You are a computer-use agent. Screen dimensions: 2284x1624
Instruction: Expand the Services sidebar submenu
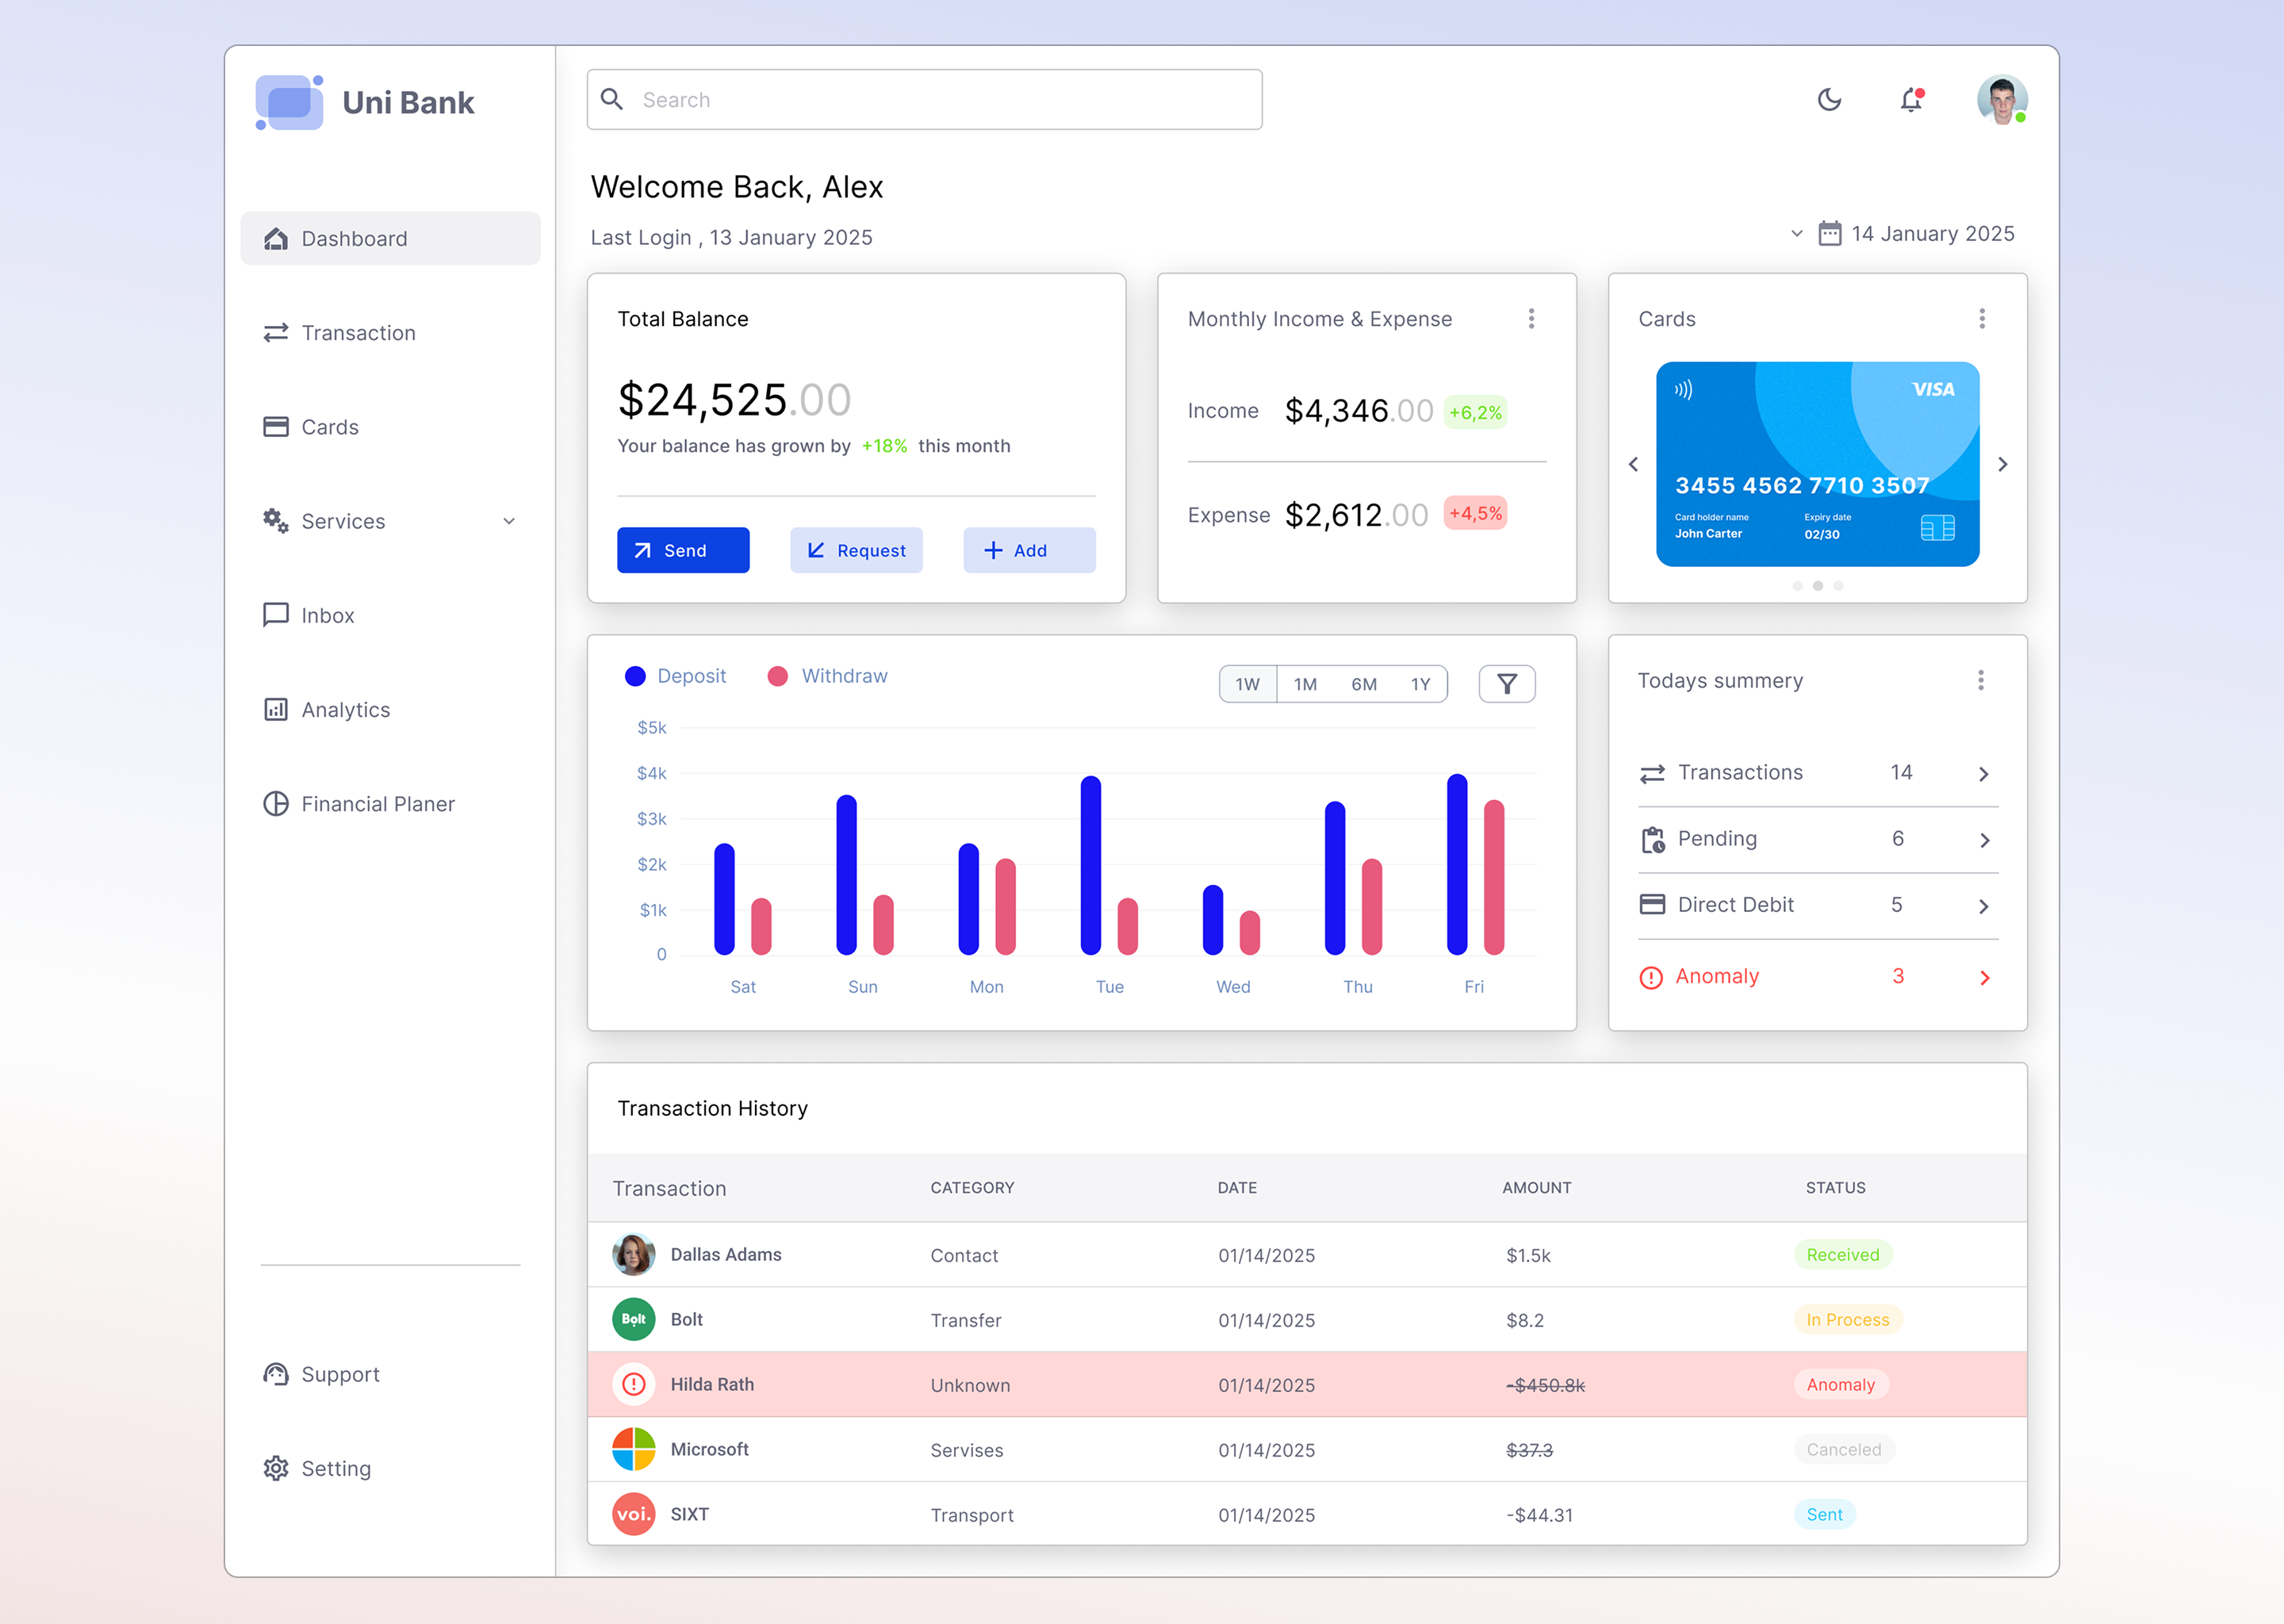coord(509,521)
